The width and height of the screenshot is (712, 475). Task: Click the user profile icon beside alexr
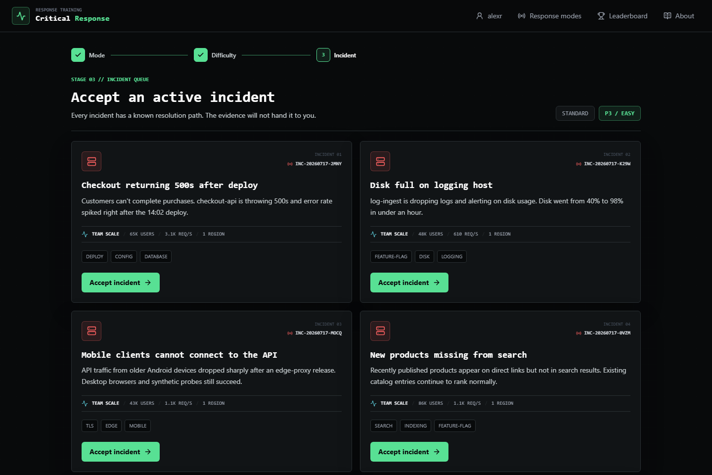(x=480, y=16)
